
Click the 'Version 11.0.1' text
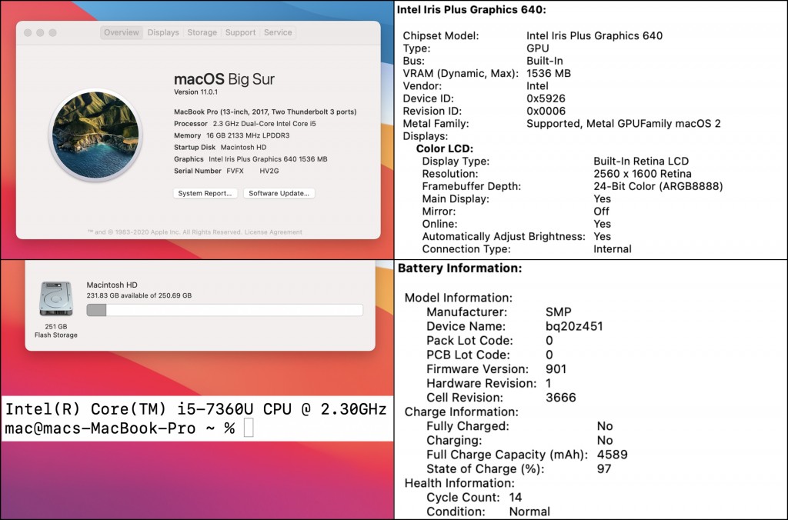point(195,92)
